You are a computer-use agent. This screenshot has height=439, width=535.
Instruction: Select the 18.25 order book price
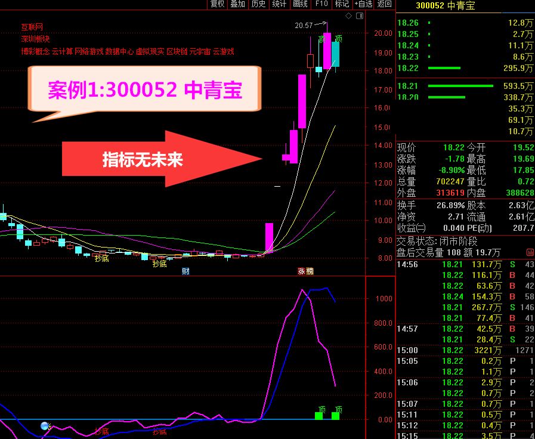(408, 34)
